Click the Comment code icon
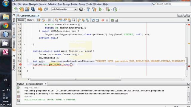Image resolution: width=191 pixels, height=107 pixels. pos(113,20)
